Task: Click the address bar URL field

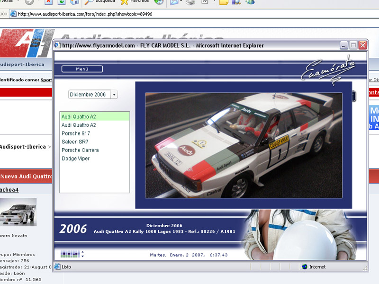Action: (x=193, y=14)
